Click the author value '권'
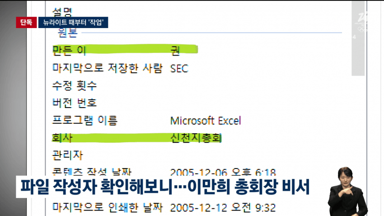 click(175, 50)
